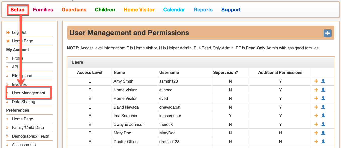Select User Management in sidebar
This screenshot has height=148, width=341.
click(28, 93)
